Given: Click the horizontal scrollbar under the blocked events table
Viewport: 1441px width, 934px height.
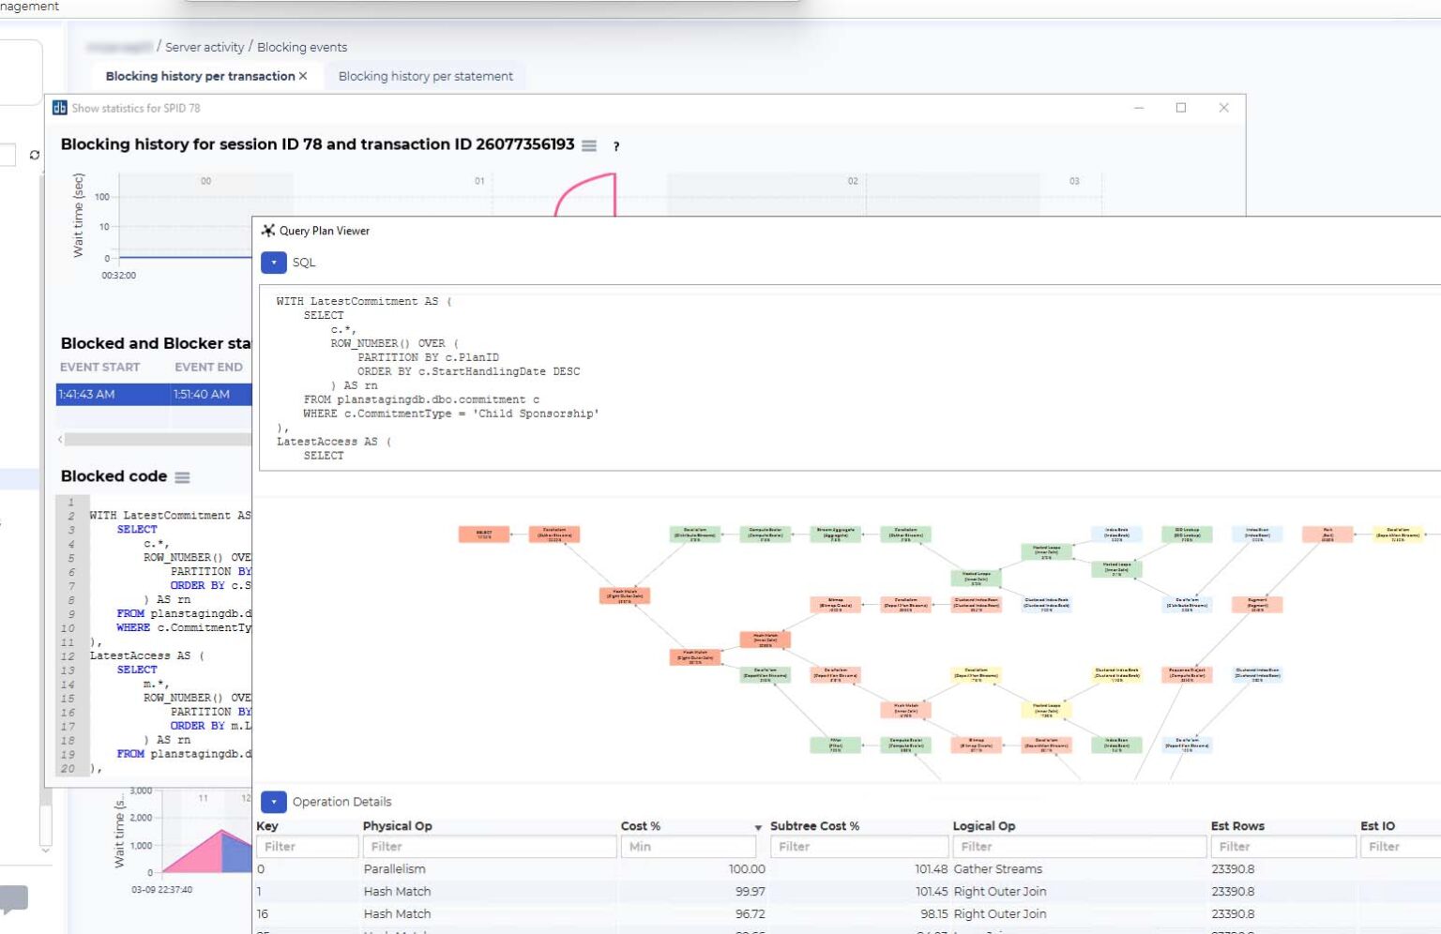Looking at the screenshot, I should click(158, 439).
